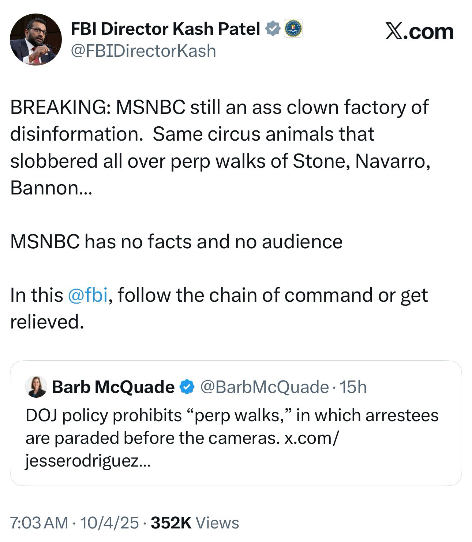Open the quoted Barb McQuade post card
The image size is (472, 542).
click(x=236, y=423)
